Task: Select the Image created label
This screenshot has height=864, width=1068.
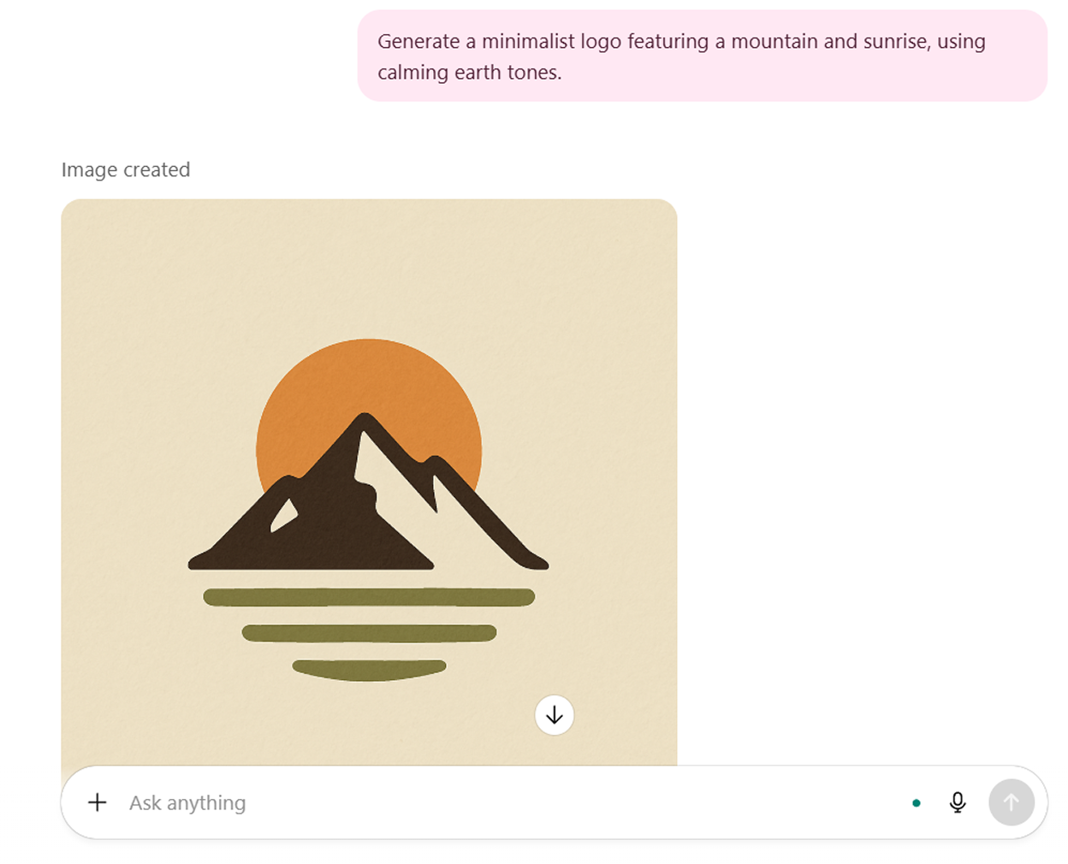Action: 125,169
